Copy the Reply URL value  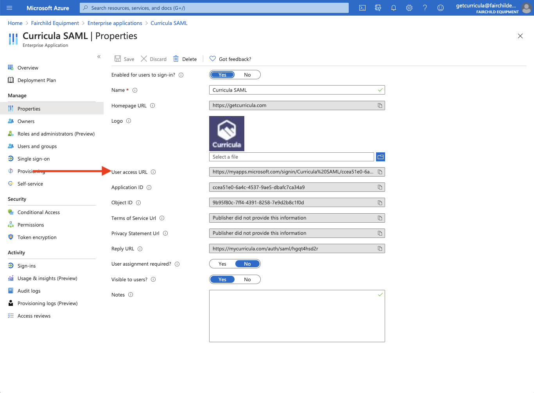tap(380, 248)
